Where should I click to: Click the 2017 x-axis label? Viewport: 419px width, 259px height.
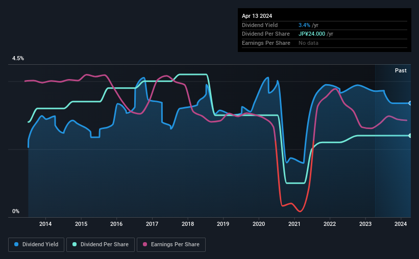[x=152, y=224]
